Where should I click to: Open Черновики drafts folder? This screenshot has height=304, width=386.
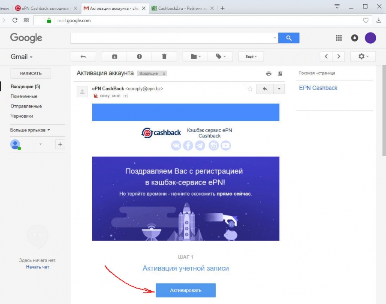click(x=22, y=116)
